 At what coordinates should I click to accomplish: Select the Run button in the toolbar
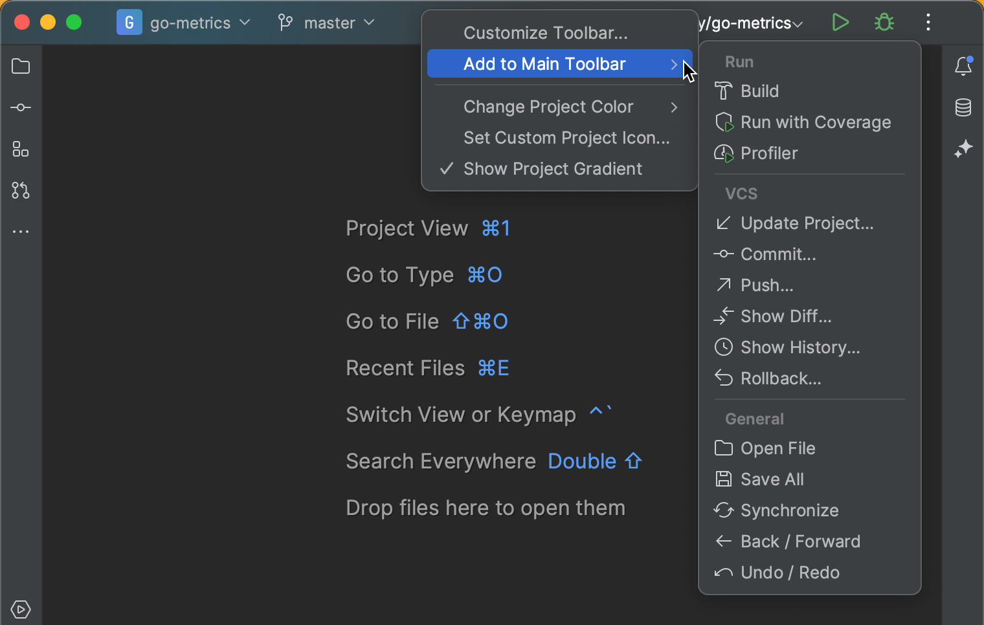pyautogui.click(x=840, y=22)
